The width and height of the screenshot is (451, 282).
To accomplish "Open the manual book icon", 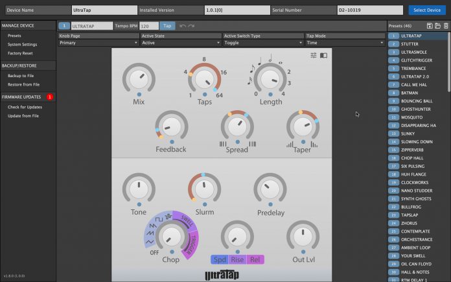I will point(323,56).
